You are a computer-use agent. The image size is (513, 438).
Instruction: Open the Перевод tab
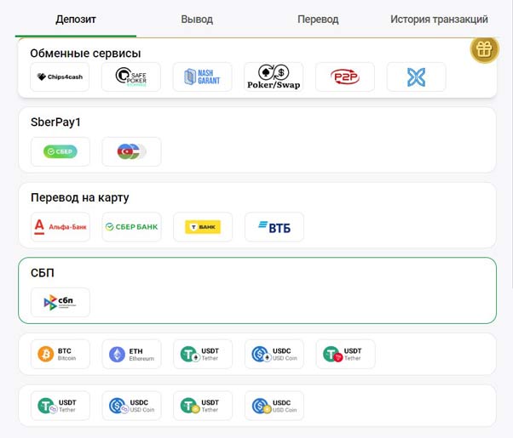click(x=318, y=19)
